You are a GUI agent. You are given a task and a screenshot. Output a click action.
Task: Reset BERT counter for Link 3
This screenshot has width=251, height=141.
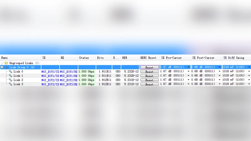pyautogui.click(x=149, y=84)
